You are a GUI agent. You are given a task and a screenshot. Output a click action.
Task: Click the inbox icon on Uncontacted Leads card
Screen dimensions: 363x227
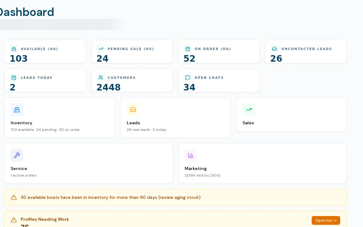274,49
